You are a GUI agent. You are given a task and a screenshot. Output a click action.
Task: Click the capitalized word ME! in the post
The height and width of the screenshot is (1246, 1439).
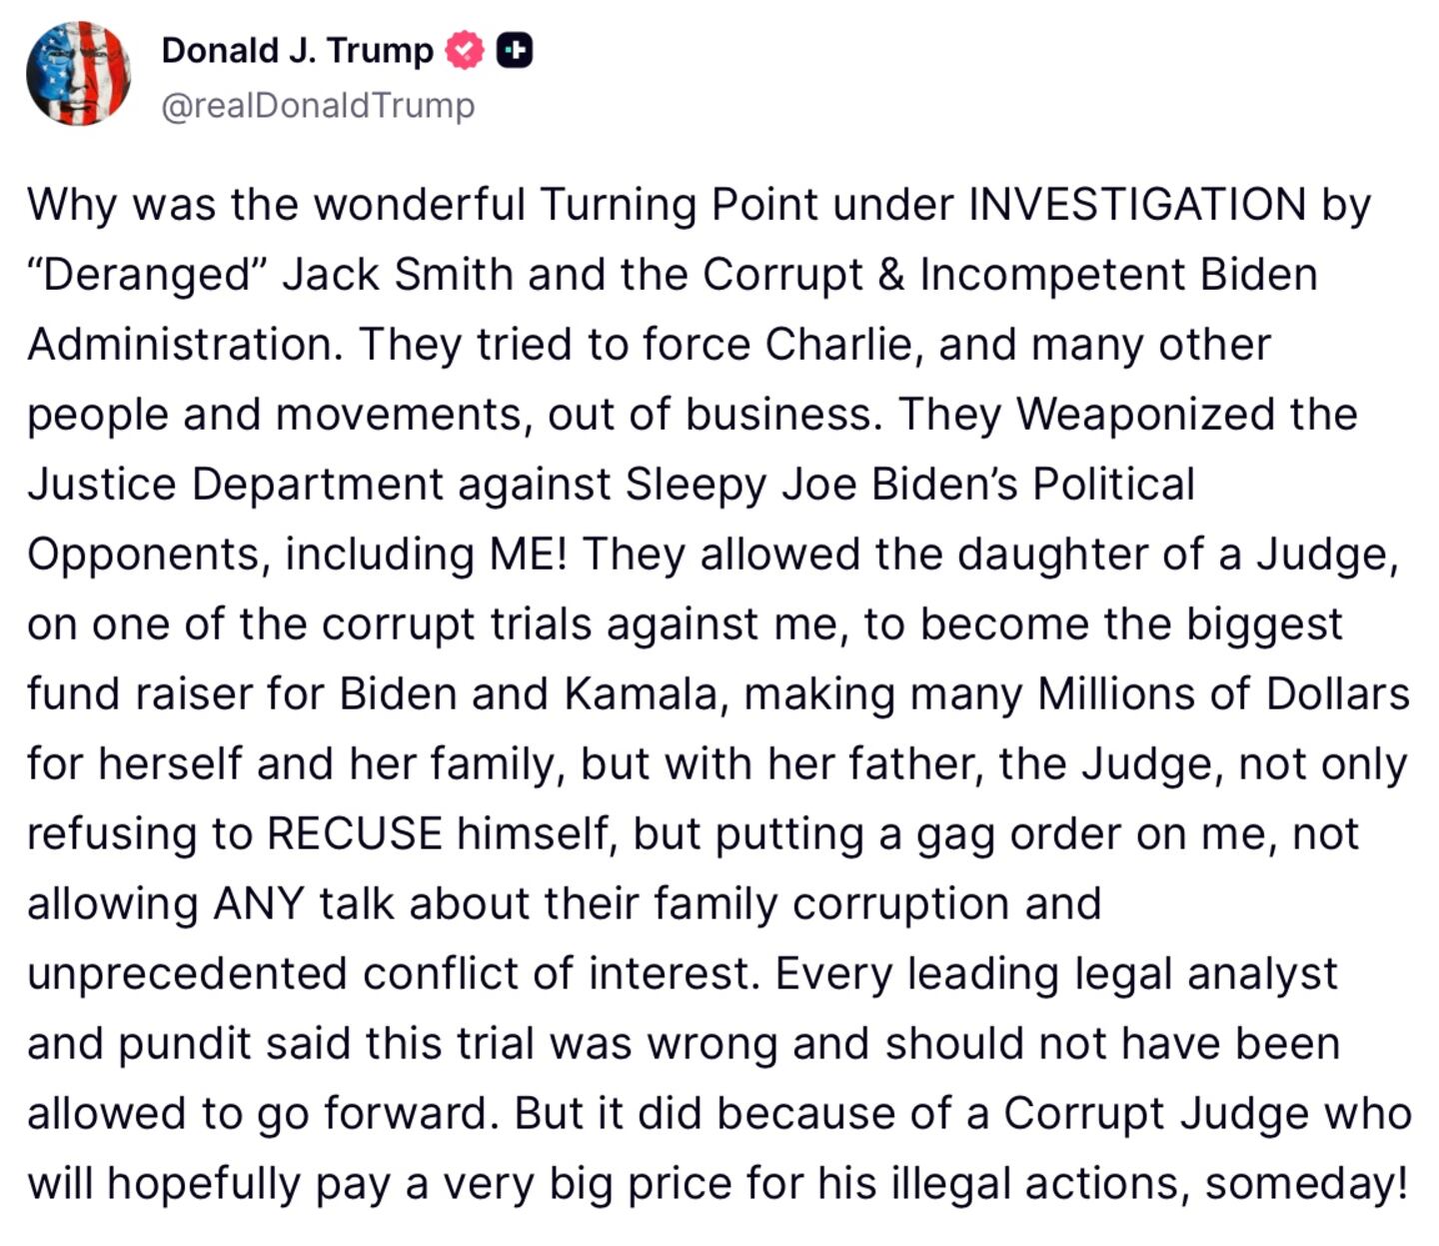click(529, 555)
